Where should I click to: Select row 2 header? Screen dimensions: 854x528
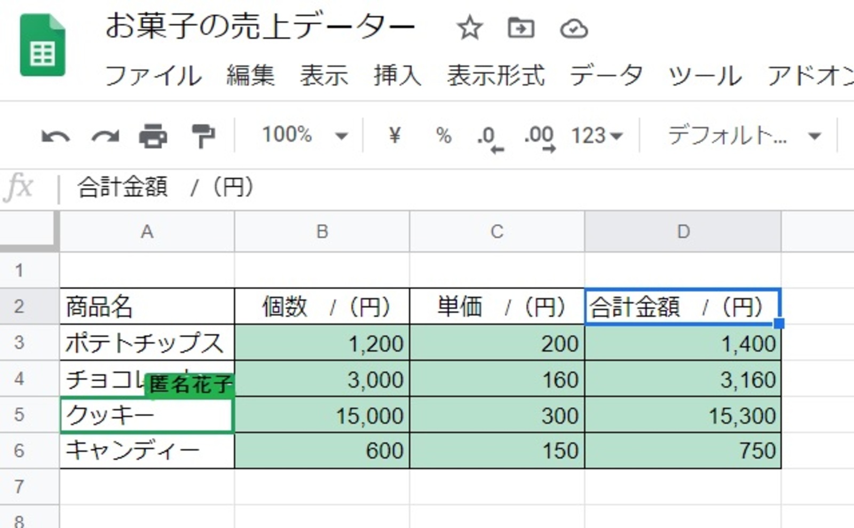coord(29,306)
